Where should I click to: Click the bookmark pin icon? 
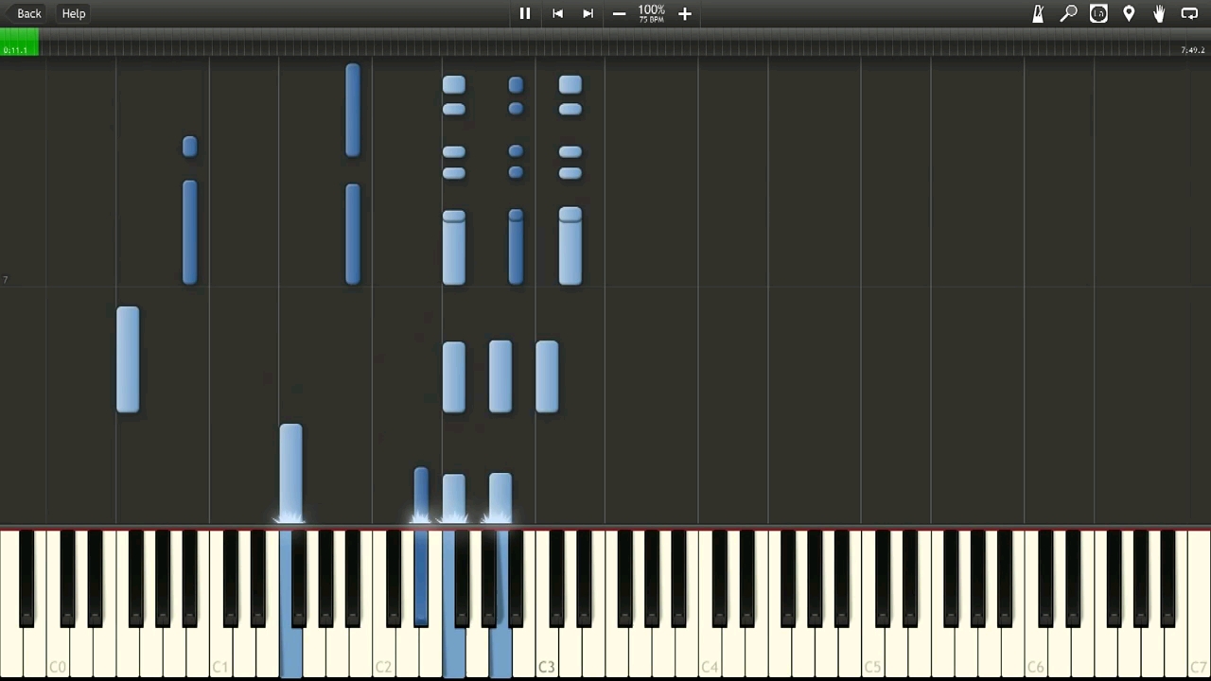coord(1129,13)
